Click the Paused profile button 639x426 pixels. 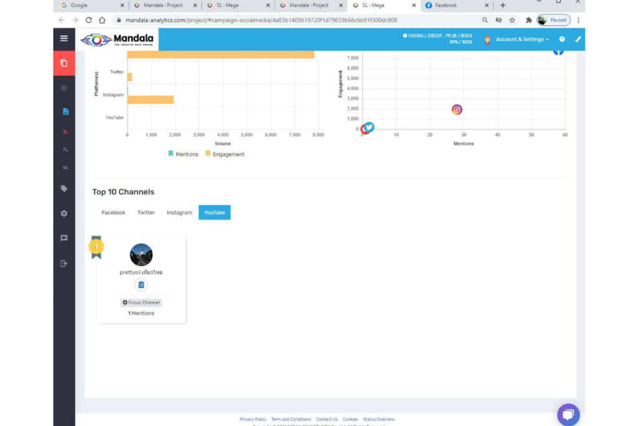click(554, 20)
